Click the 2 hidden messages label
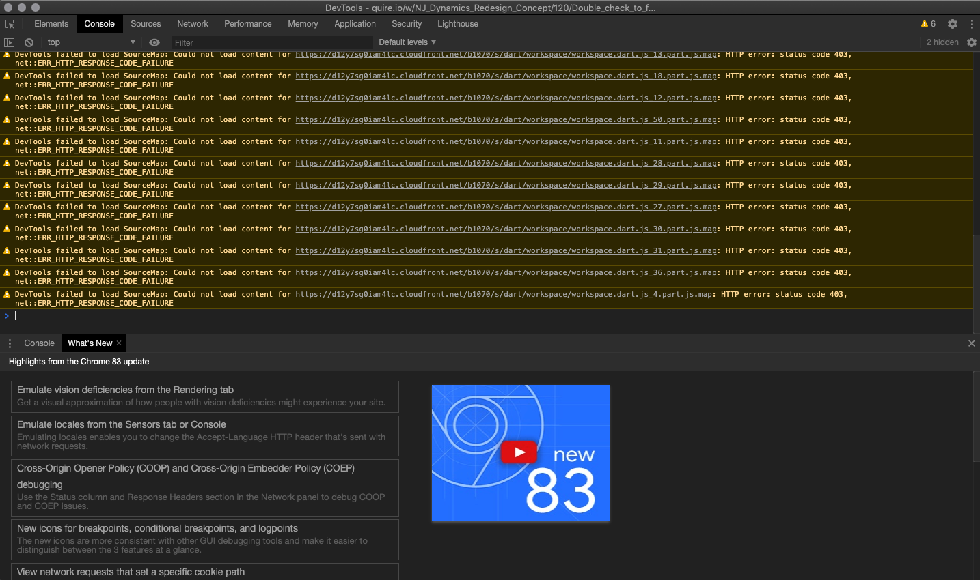This screenshot has width=980, height=580. click(942, 42)
